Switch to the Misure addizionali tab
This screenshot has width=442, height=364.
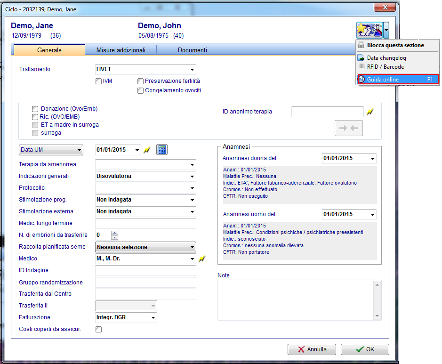[121, 50]
